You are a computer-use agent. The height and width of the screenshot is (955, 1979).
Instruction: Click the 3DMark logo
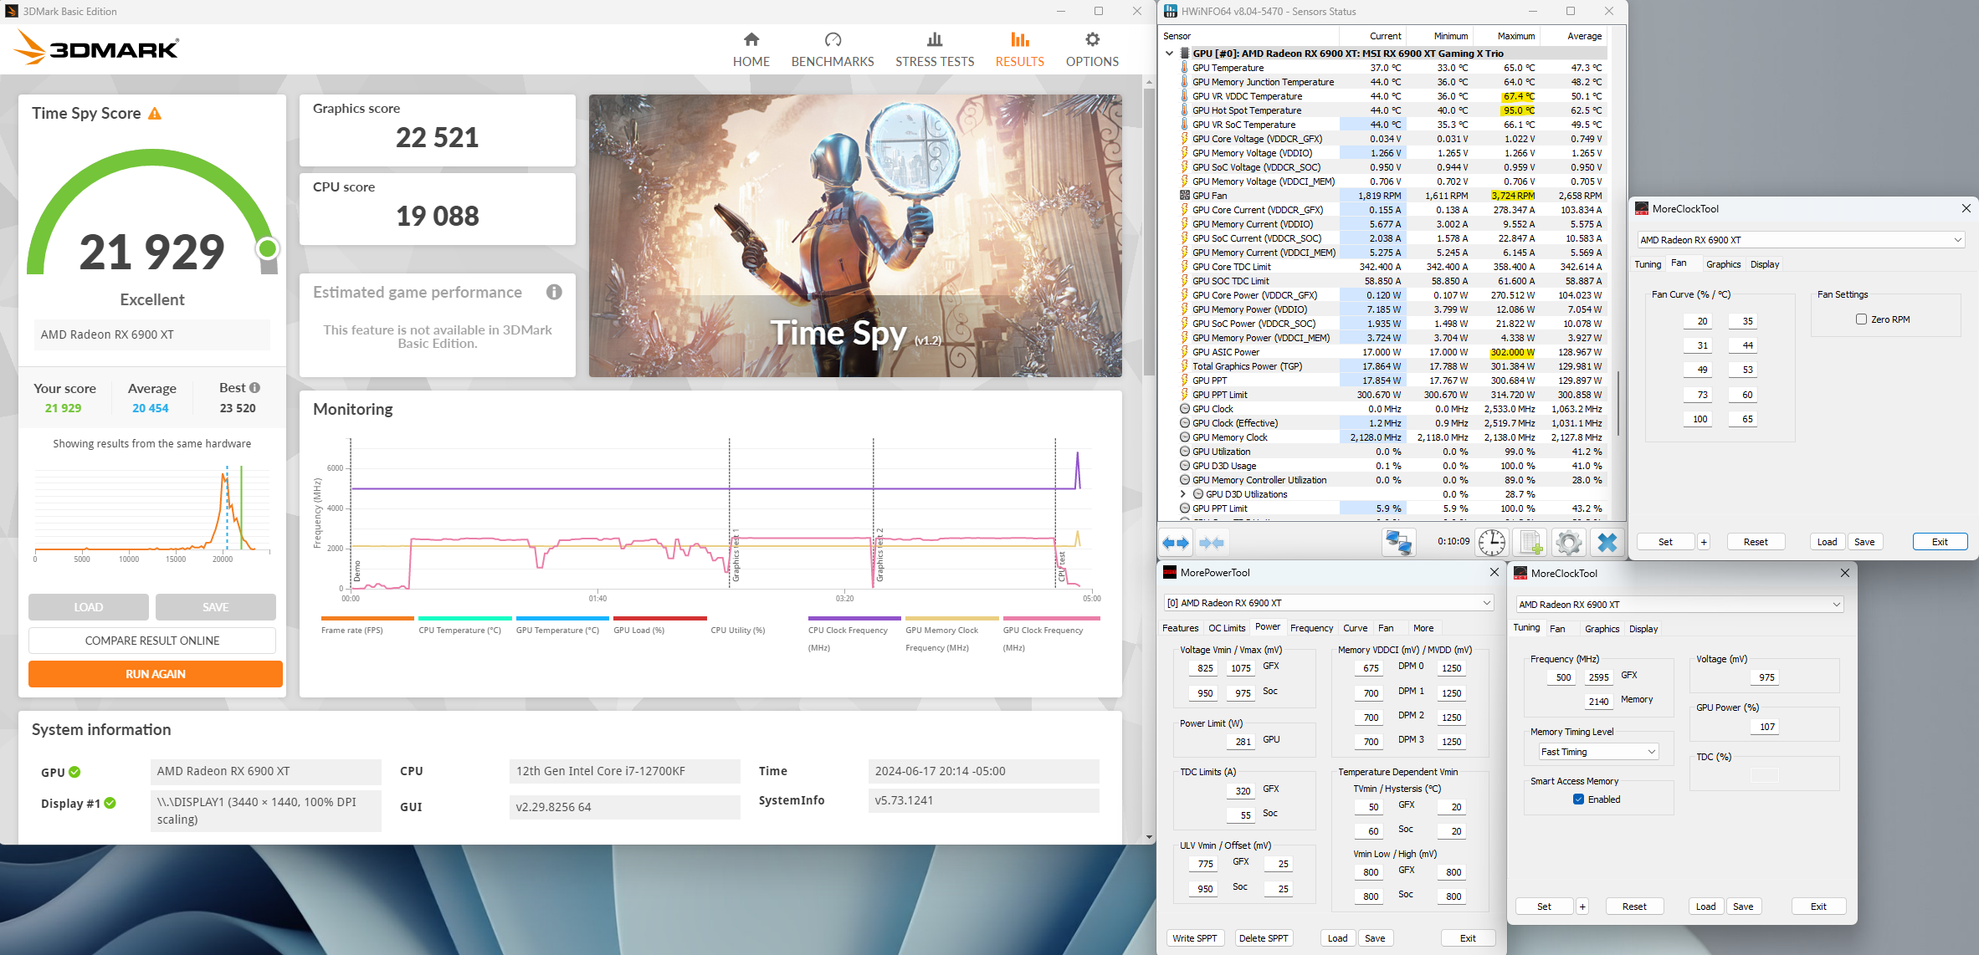95,48
